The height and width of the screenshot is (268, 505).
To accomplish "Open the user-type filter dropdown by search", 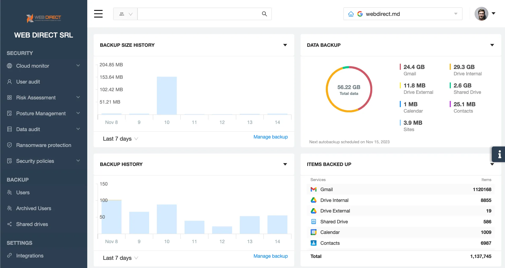I will pos(125,14).
